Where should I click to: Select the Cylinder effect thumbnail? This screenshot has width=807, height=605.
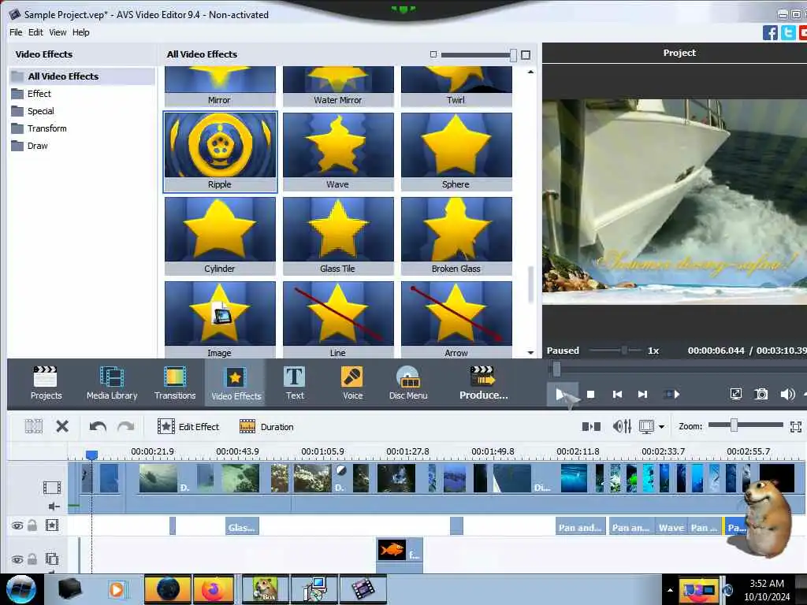pyautogui.click(x=220, y=236)
